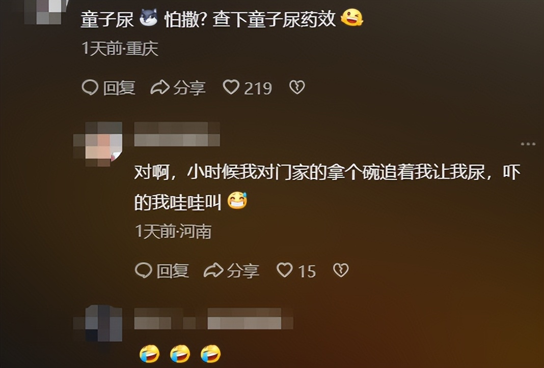Like the comment with 219 likes
The height and width of the screenshot is (368, 544).
point(231,87)
